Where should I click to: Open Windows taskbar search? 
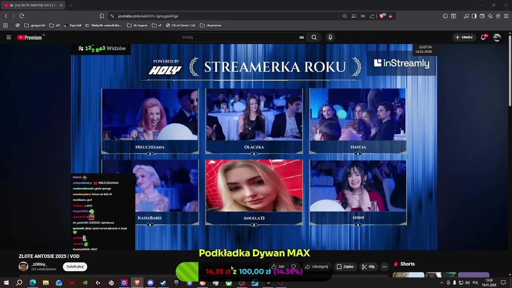19,283
